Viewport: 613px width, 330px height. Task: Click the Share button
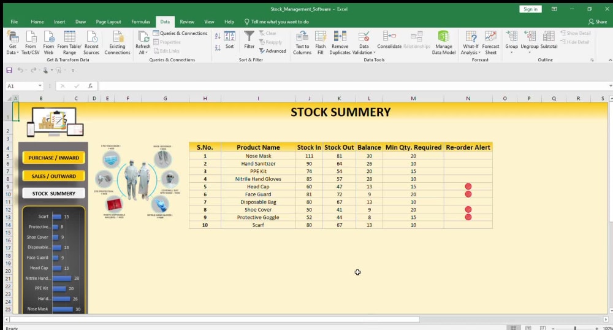pos(598,22)
